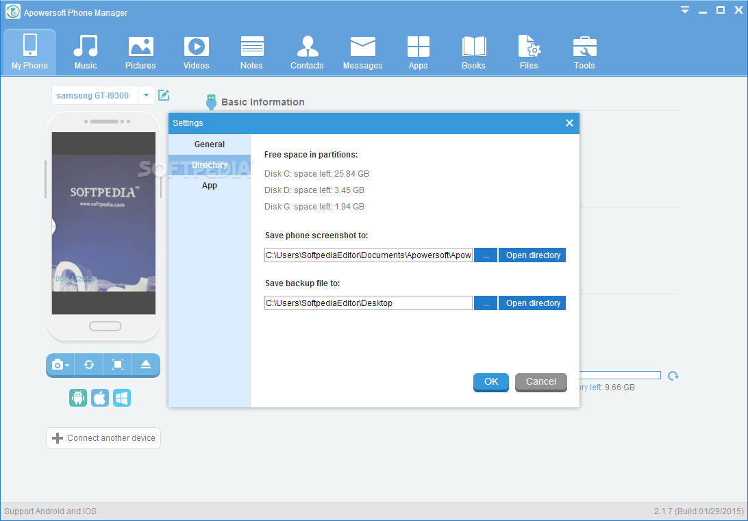
Task: Open the main menu dropdown in title bar
Action: [685, 10]
